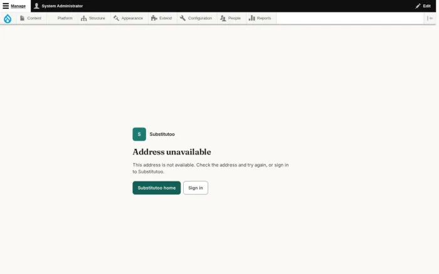The width and height of the screenshot is (439, 274).
Task: Open the Content menu item
Action: 31,18
